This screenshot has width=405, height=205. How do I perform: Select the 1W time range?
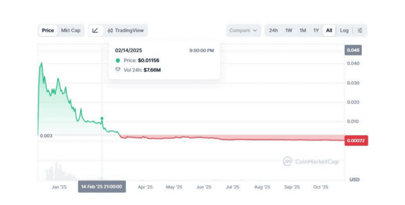point(289,30)
